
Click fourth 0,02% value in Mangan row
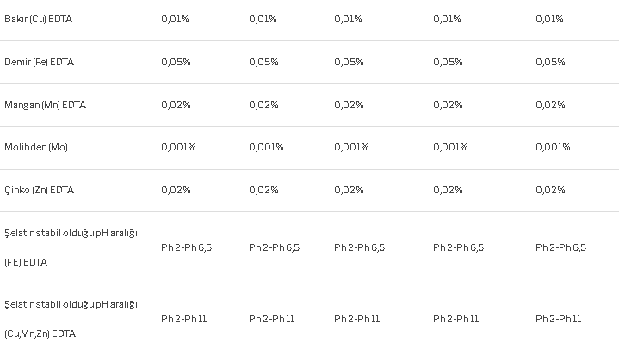pos(448,105)
